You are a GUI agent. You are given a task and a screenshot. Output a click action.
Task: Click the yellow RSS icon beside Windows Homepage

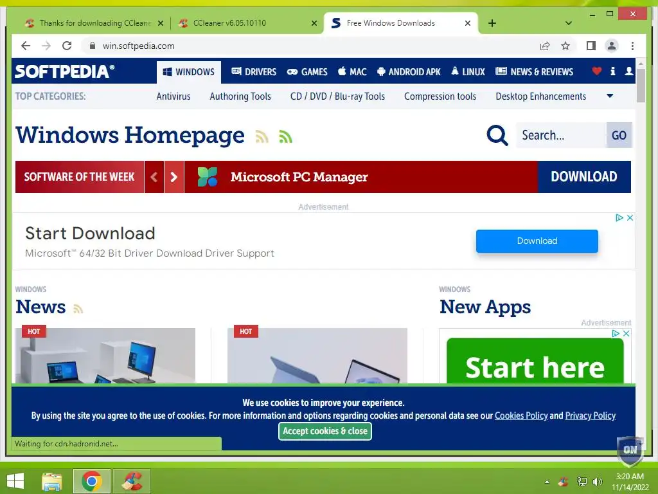262,136
